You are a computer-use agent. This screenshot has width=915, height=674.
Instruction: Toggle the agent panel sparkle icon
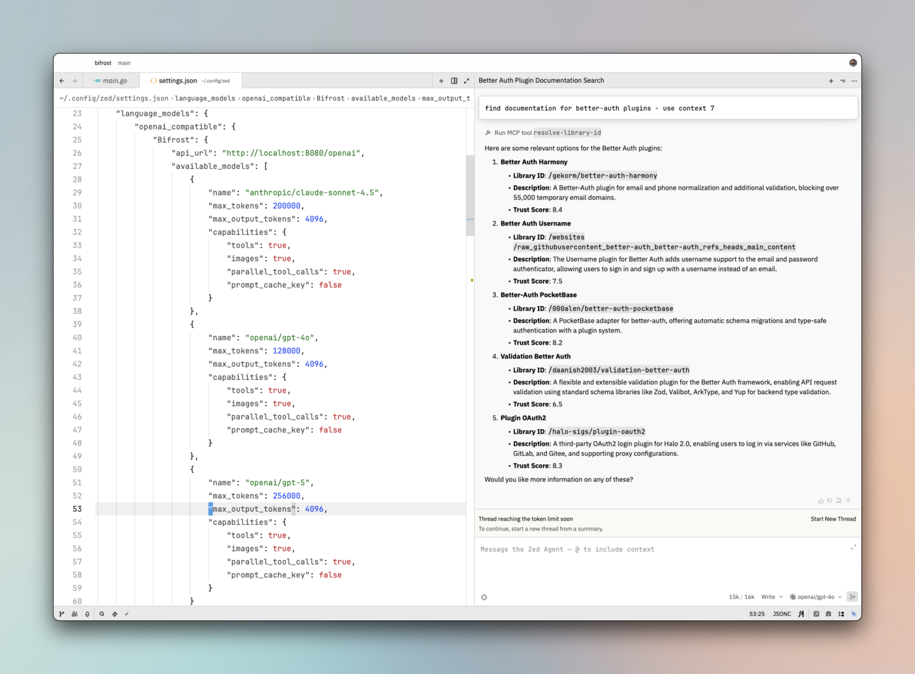(853, 614)
